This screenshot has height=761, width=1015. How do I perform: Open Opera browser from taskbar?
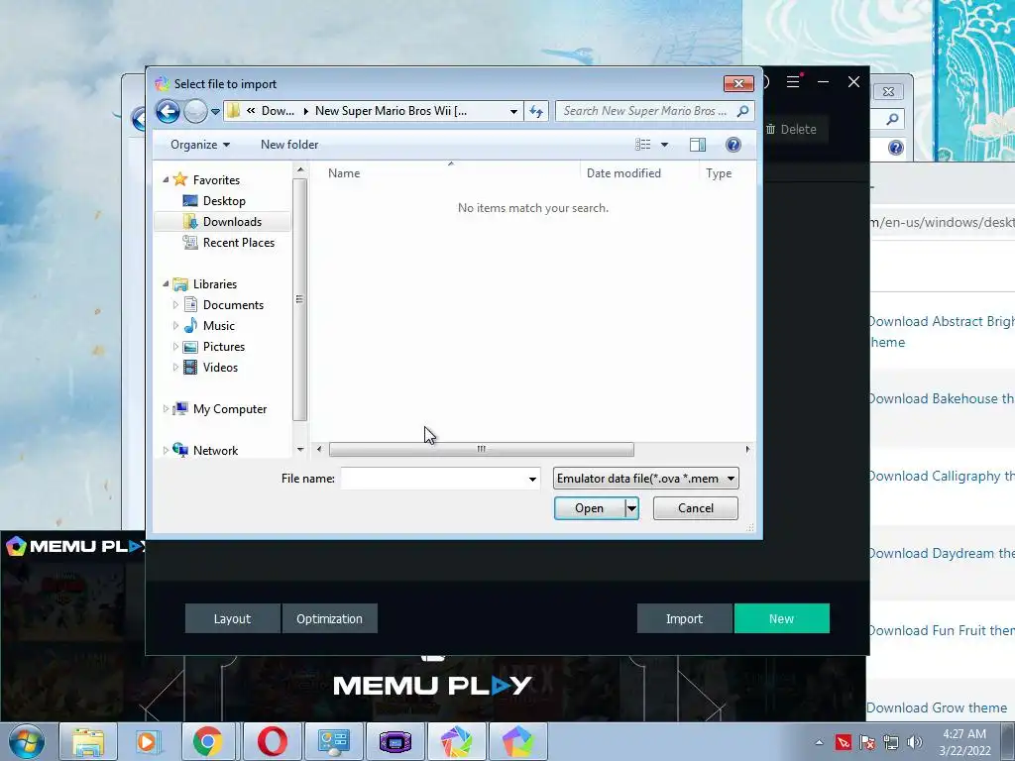pos(272,742)
